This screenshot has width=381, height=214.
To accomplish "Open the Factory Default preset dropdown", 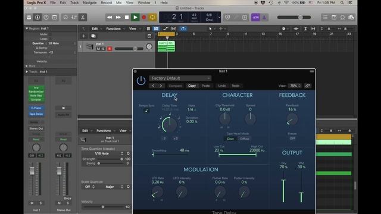I will tap(180, 78).
